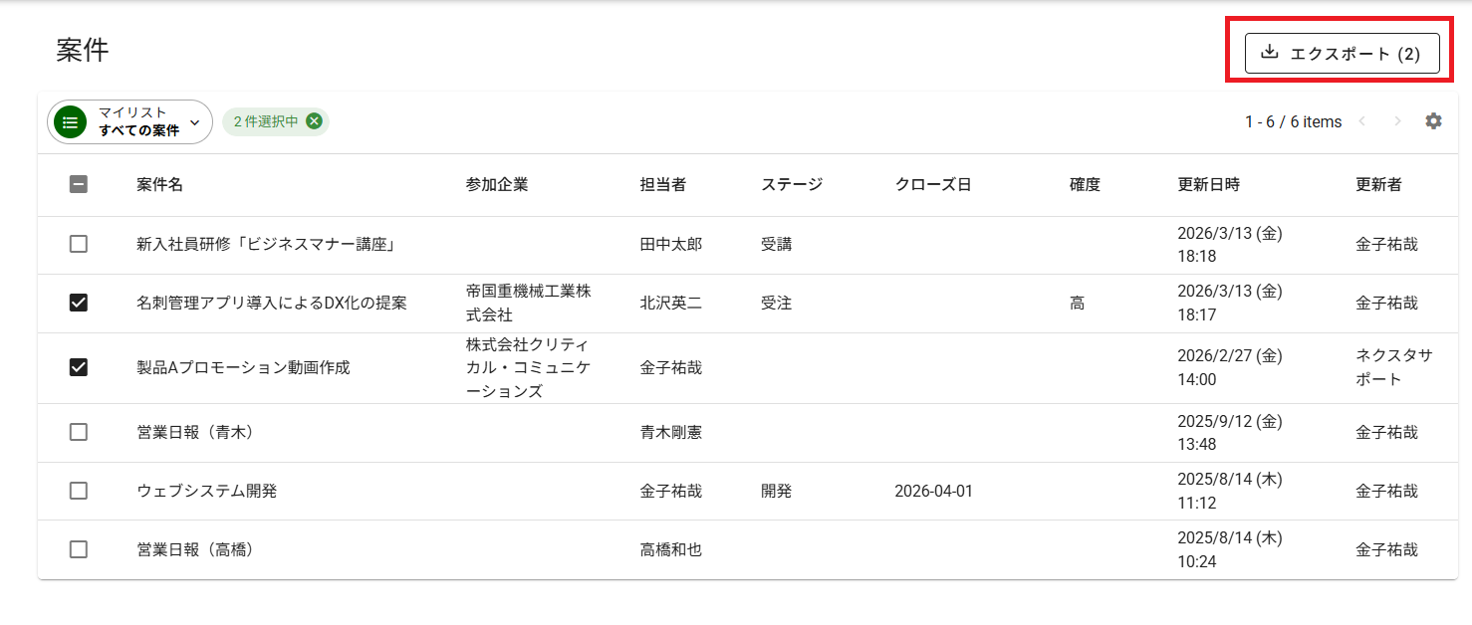Uncheck the 製品Aプロモーション動画作成 row checkbox

pos(79,367)
